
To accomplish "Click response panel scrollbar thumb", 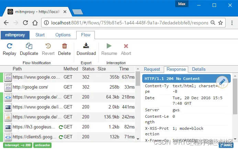I will click(x=235, y=96).
